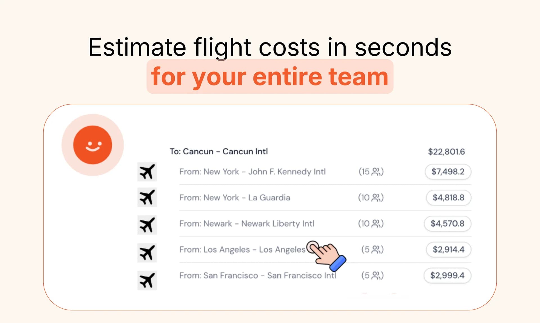Click the To: Cancun - Cancun Intl heading

point(219,152)
